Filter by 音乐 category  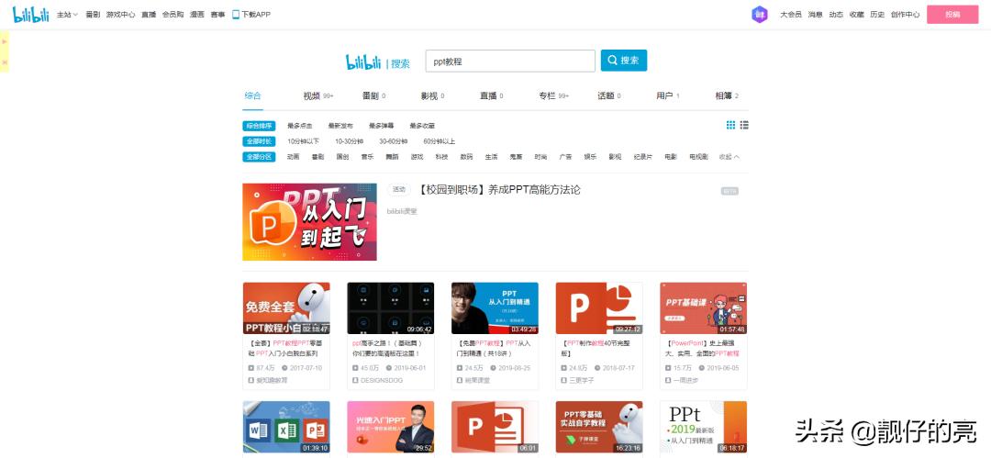point(367,157)
